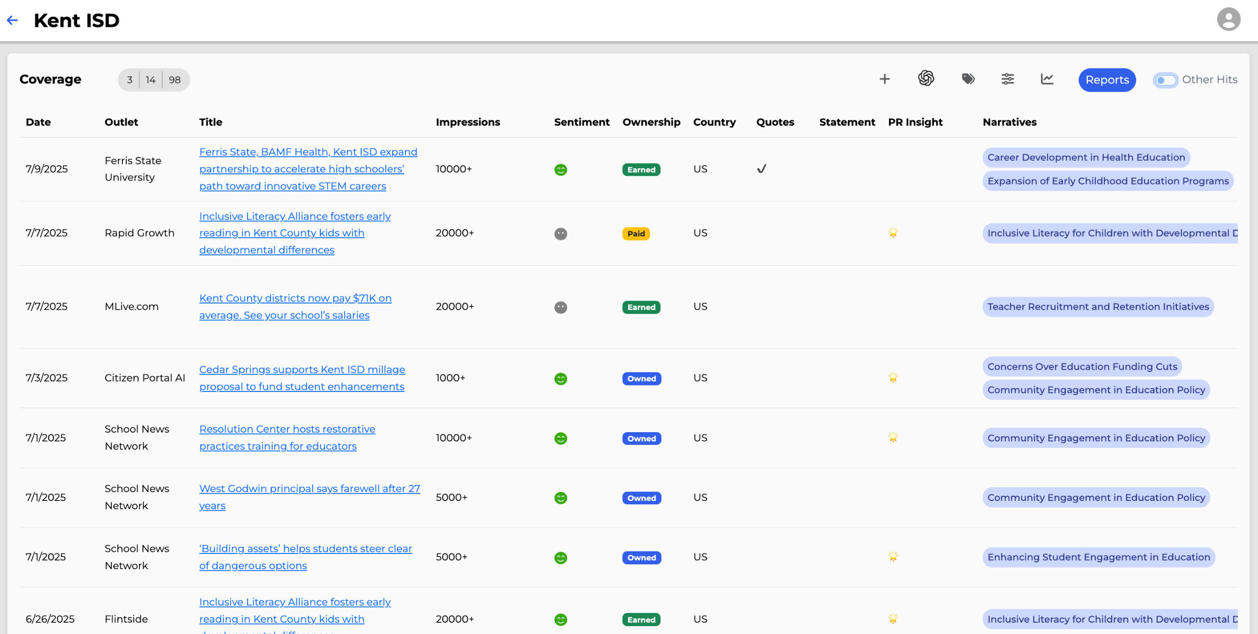The height and width of the screenshot is (634, 1258).
Task: Sort by Ownership column header
Action: pyautogui.click(x=651, y=122)
